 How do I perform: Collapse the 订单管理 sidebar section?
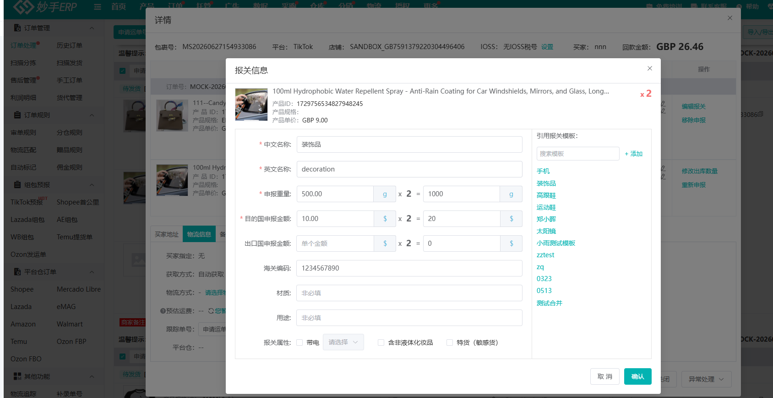tap(92, 28)
